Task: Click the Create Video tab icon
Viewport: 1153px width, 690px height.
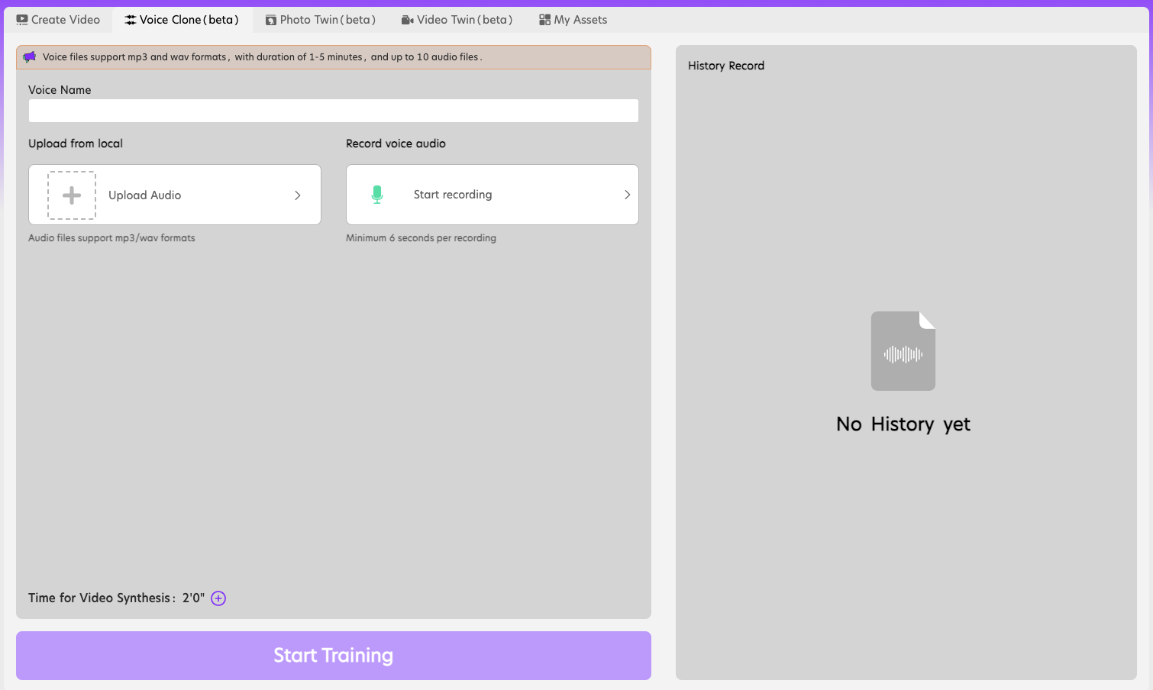Action: tap(22, 20)
